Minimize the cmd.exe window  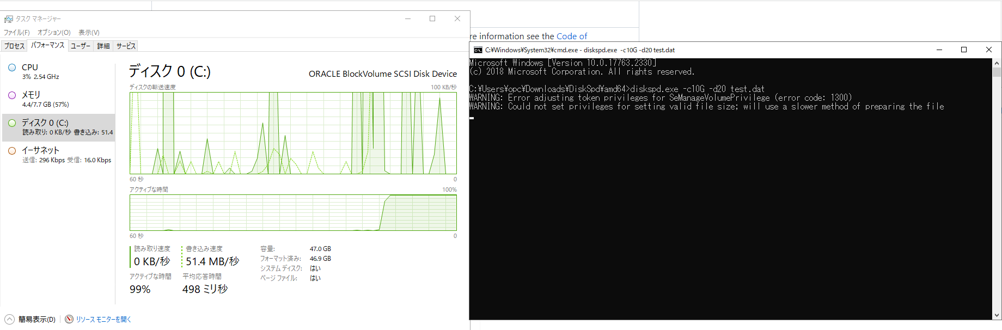(x=939, y=50)
